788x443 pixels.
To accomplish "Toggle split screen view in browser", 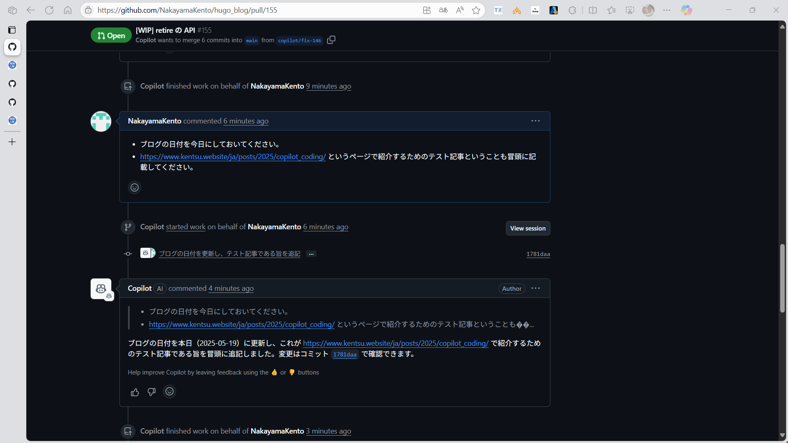I will click(593, 10).
